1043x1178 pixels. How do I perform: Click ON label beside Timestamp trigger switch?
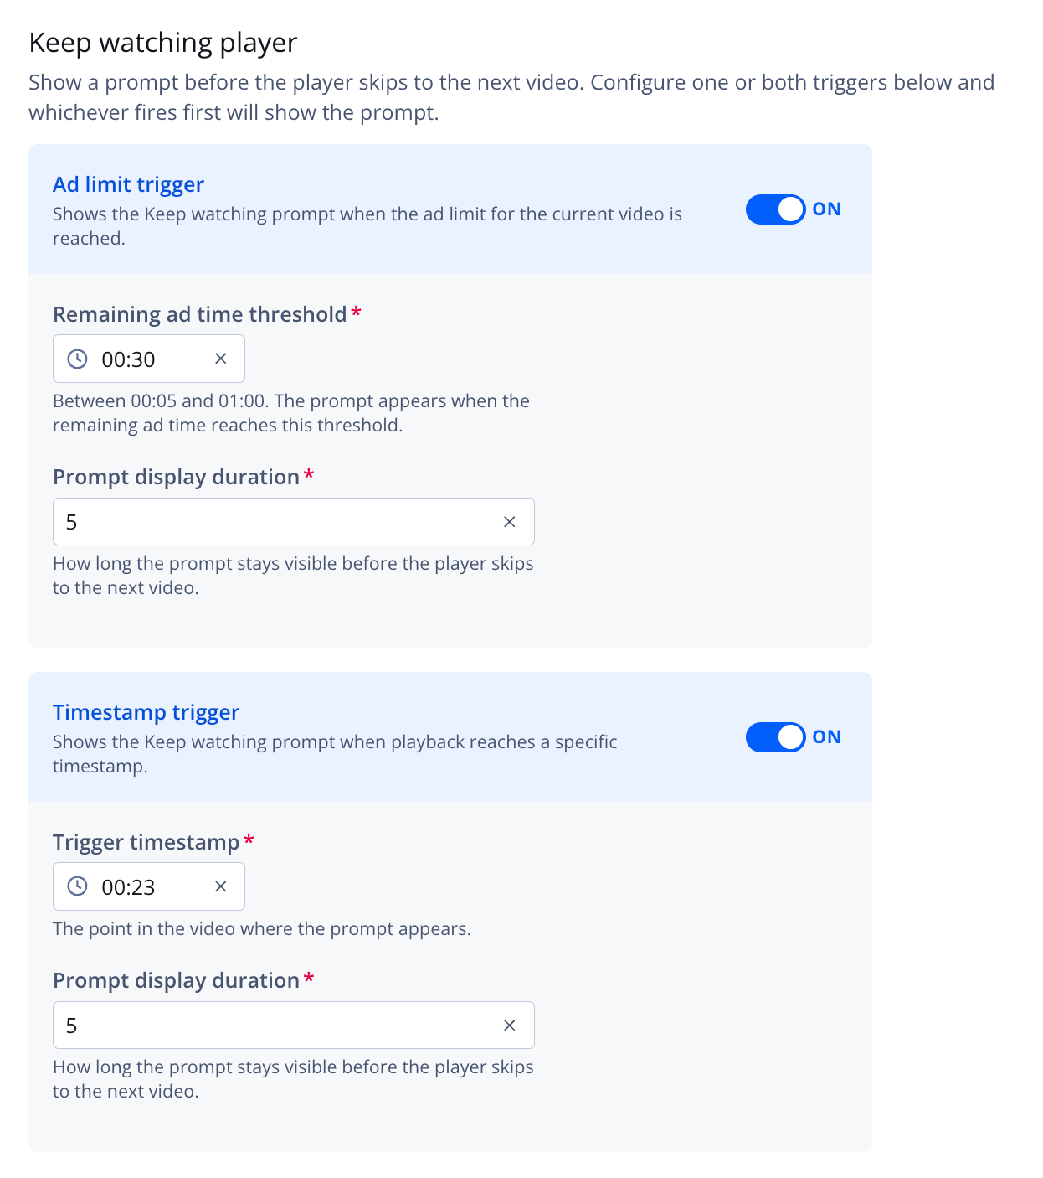click(x=826, y=737)
